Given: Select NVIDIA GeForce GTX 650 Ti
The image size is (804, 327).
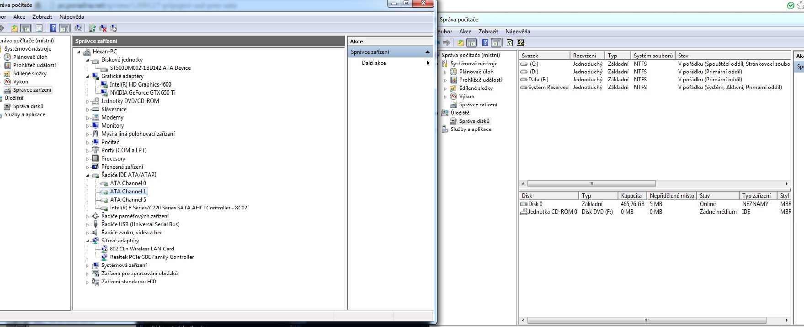Looking at the screenshot, I should click(143, 93).
